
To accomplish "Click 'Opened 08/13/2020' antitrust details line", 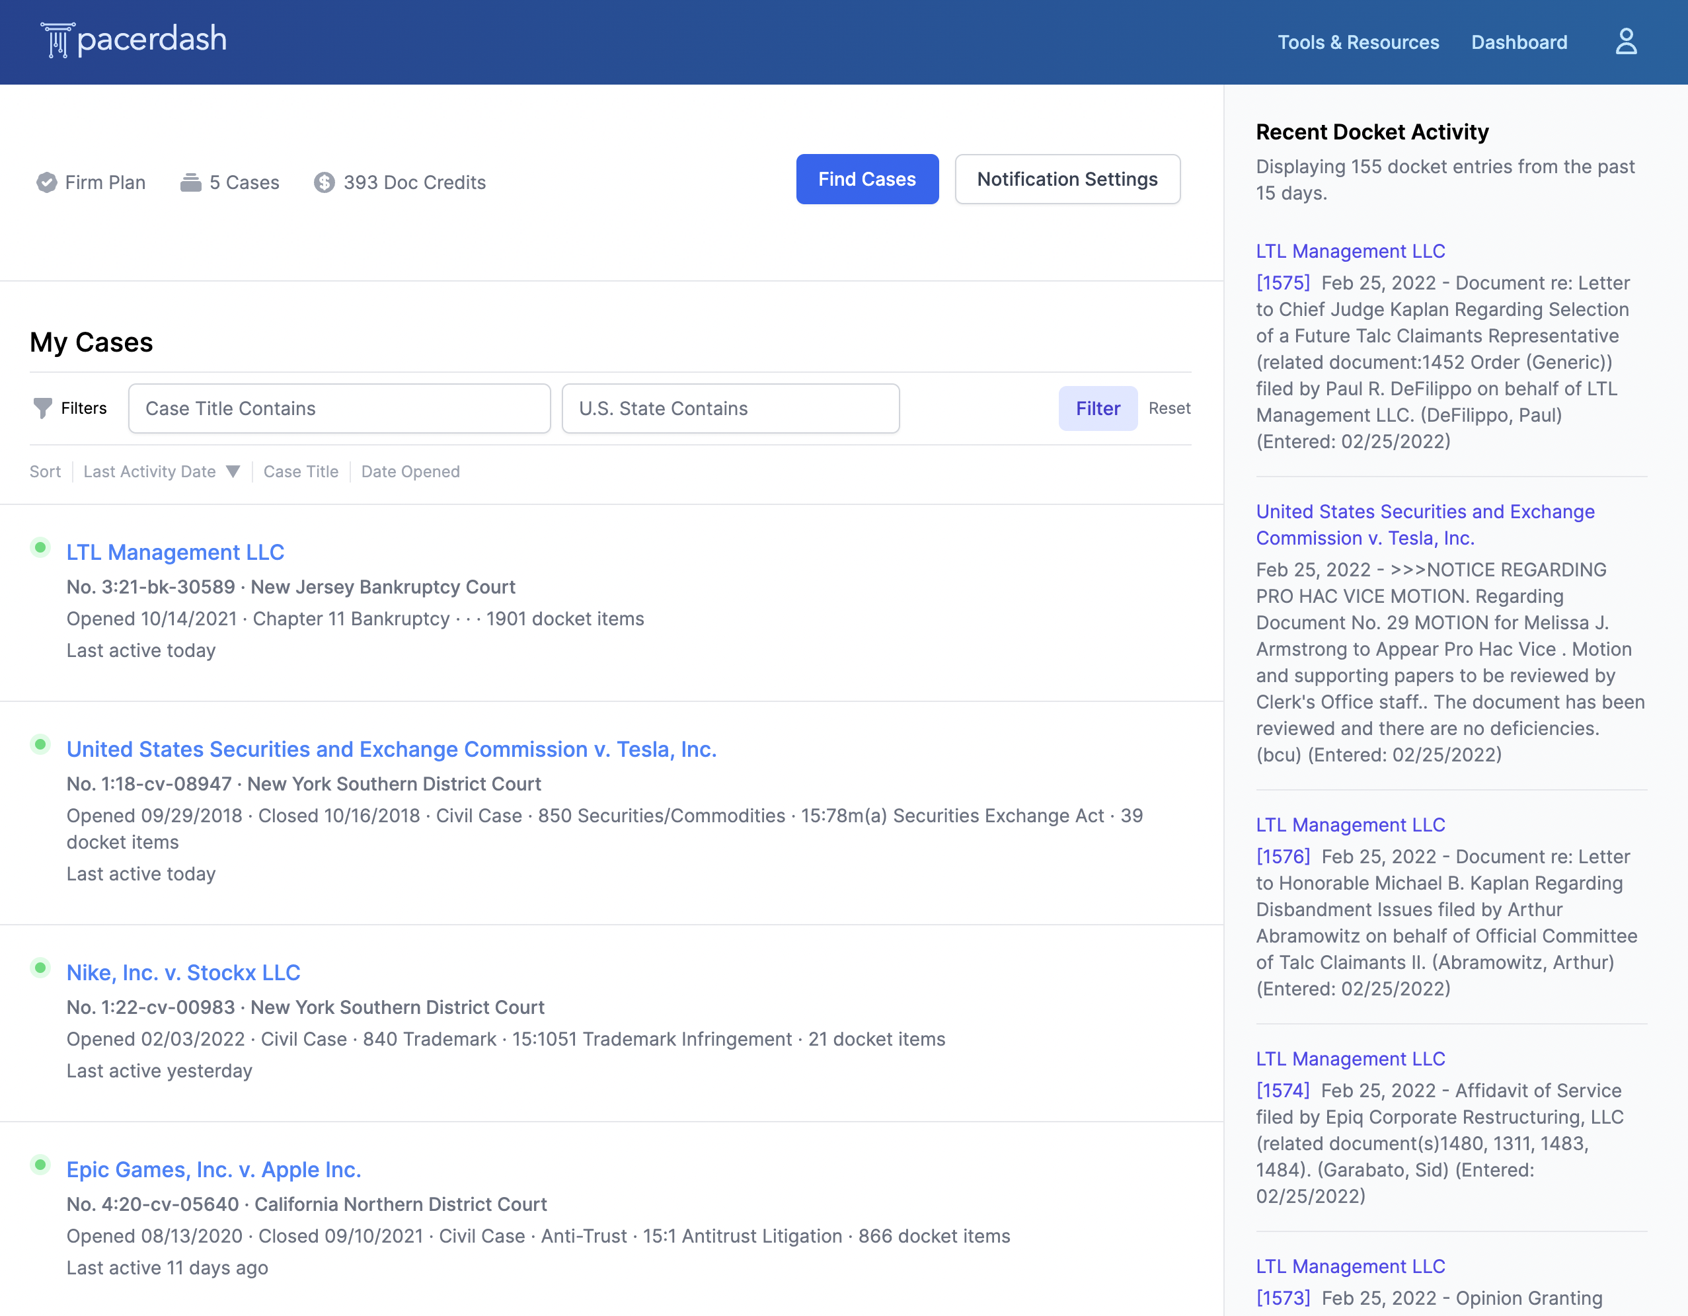I will tap(539, 1237).
